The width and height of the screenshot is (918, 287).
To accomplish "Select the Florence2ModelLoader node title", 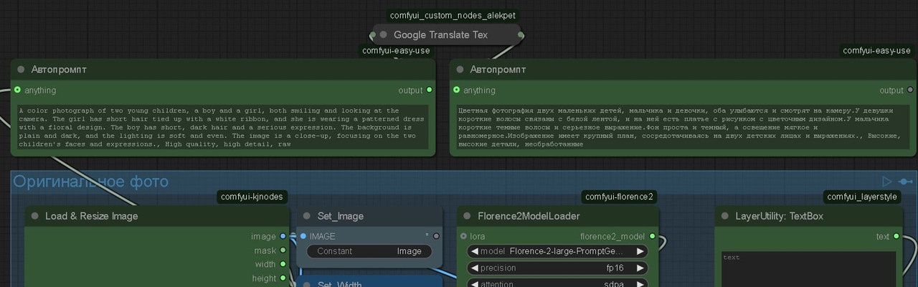I will coord(529,216).
